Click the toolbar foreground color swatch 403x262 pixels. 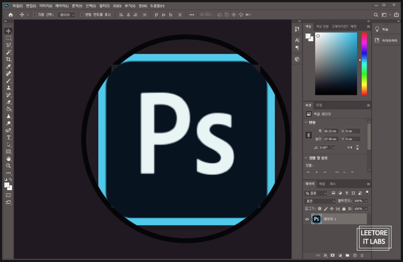(7, 185)
